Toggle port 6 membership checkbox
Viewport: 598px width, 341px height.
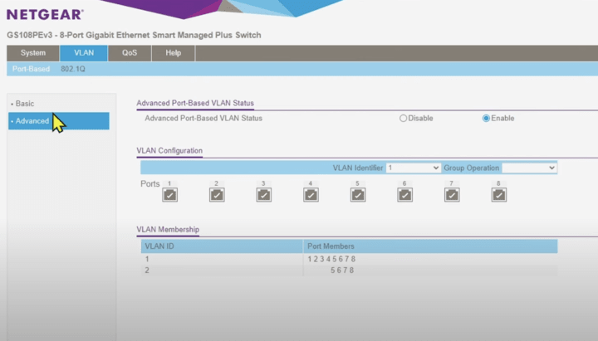click(x=404, y=195)
